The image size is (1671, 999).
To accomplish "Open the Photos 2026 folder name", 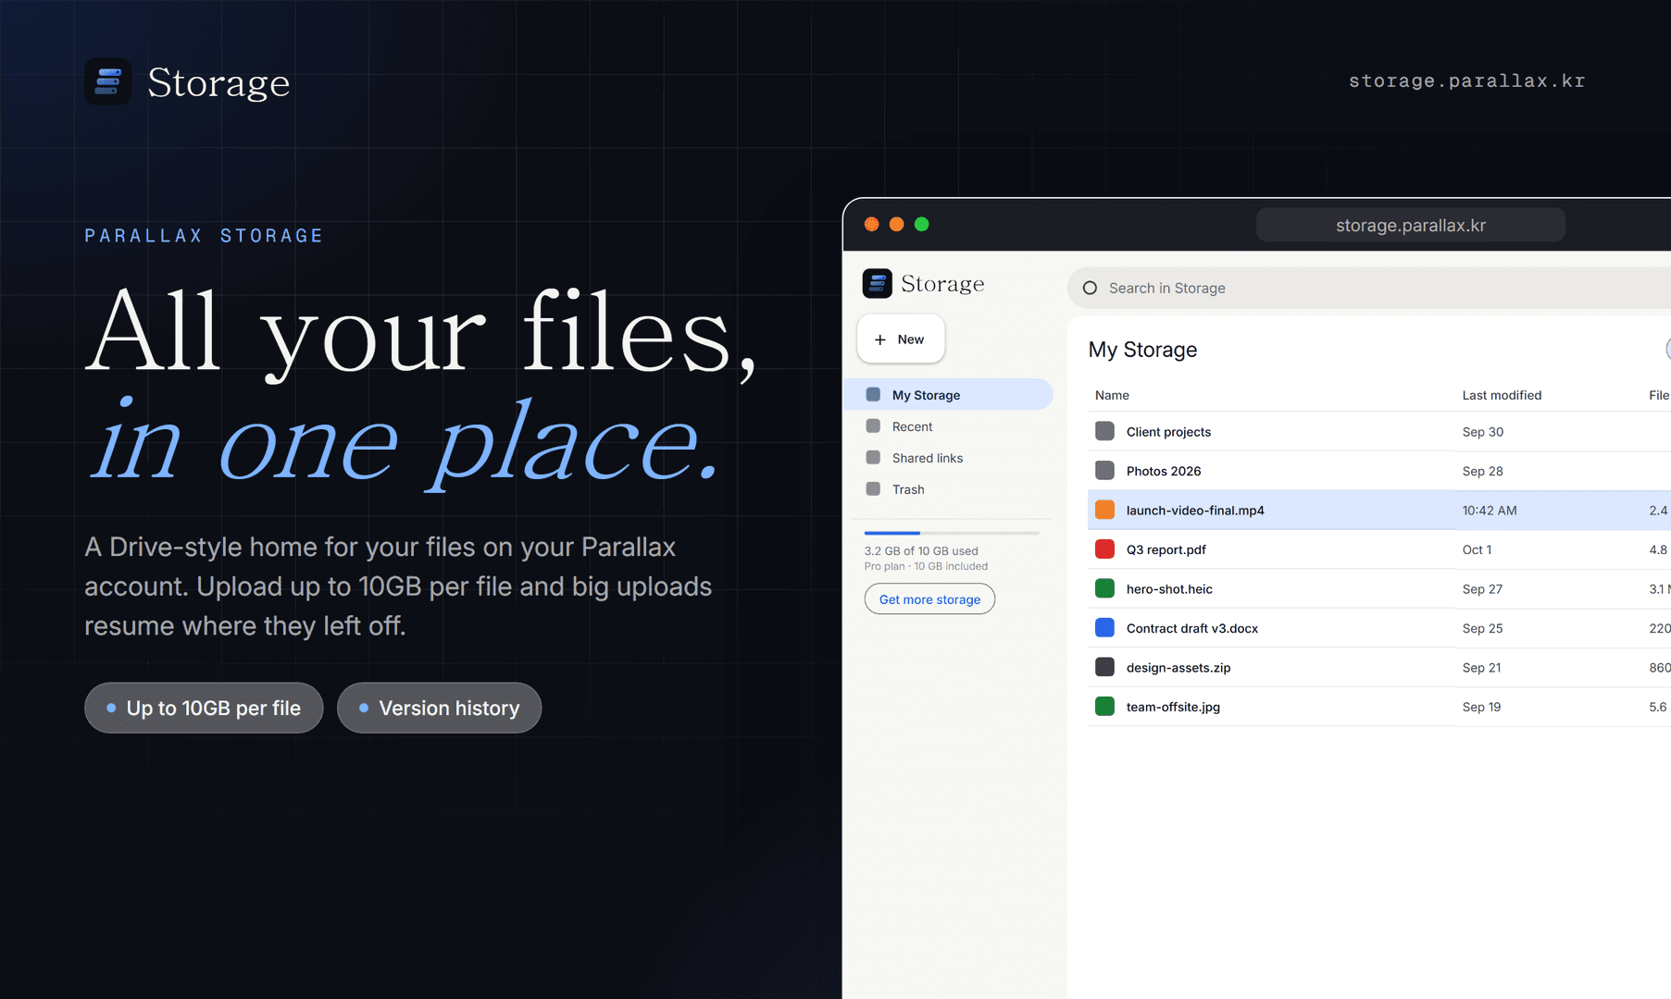I will point(1164,471).
